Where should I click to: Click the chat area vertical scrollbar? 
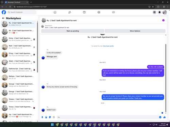click(x=166, y=78)
